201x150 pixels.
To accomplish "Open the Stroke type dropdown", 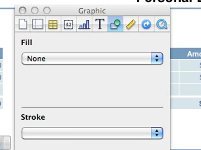I will coord(92,133).
